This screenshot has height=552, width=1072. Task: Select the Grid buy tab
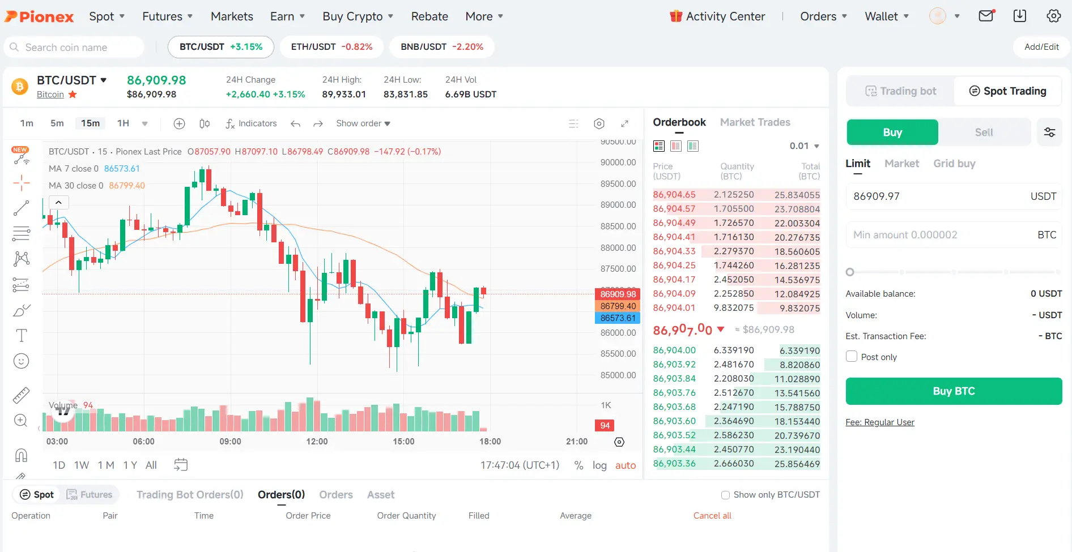(x=954, y=164)
